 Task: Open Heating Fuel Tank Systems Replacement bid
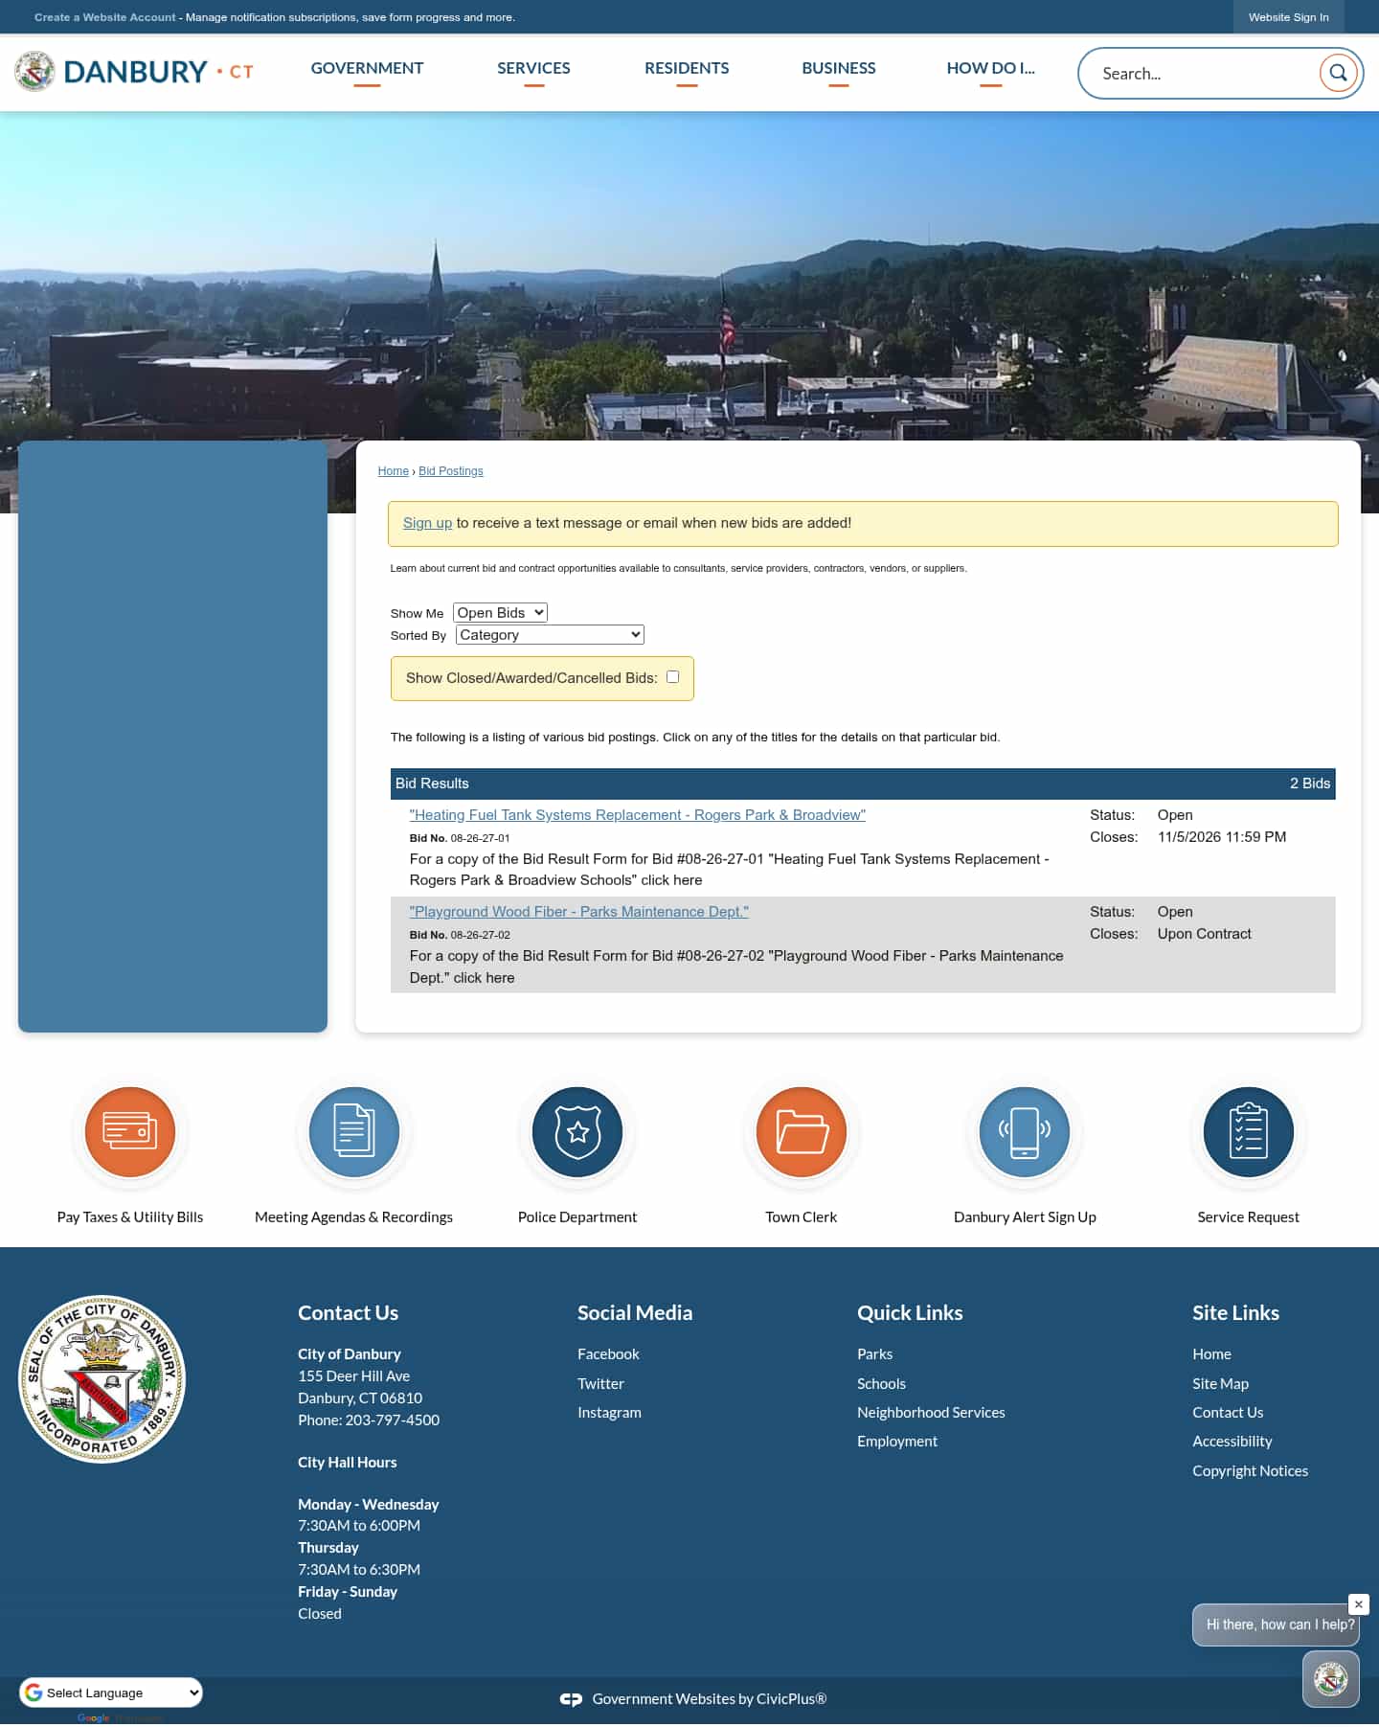point(638,815)
